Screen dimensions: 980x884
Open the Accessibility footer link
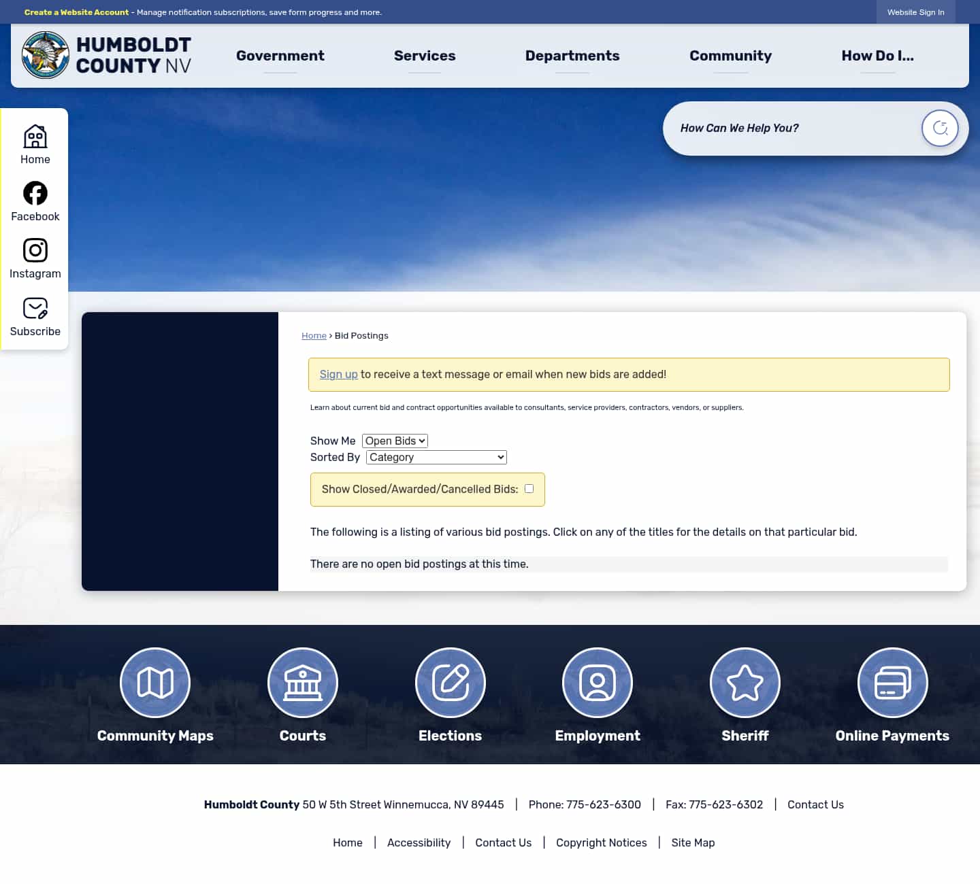[419, 843]
